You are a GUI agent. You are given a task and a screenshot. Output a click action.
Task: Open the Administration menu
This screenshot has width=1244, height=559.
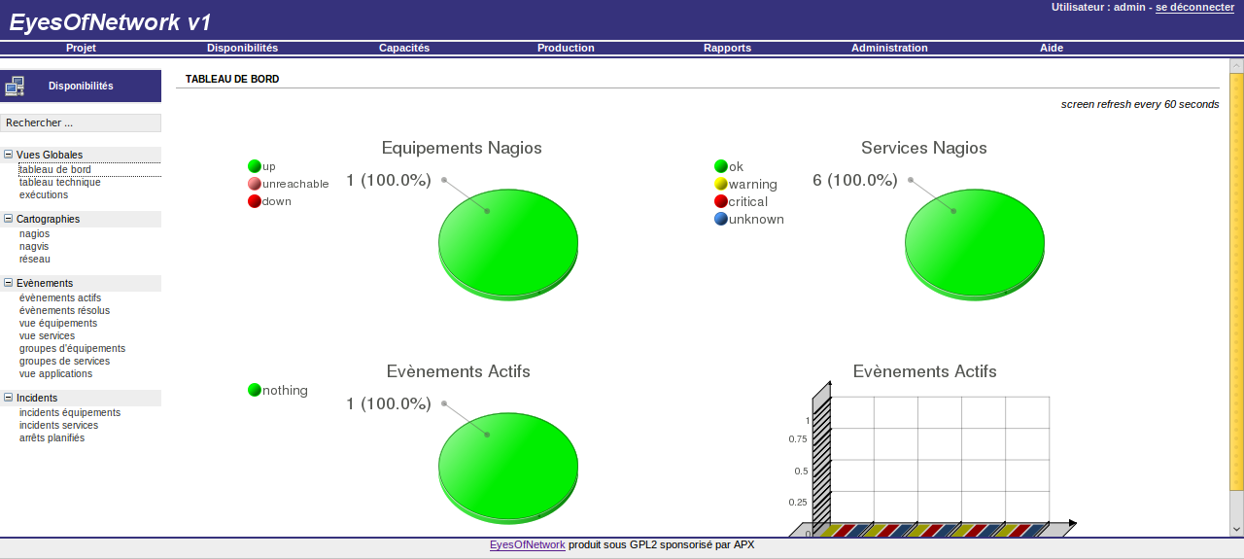pyautogui.click(x=889, y=48)
